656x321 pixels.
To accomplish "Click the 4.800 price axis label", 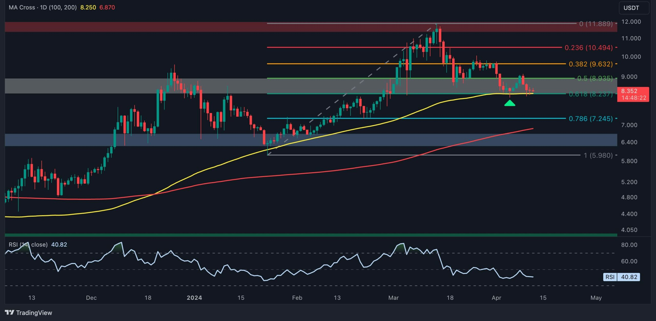I will 629,197.
